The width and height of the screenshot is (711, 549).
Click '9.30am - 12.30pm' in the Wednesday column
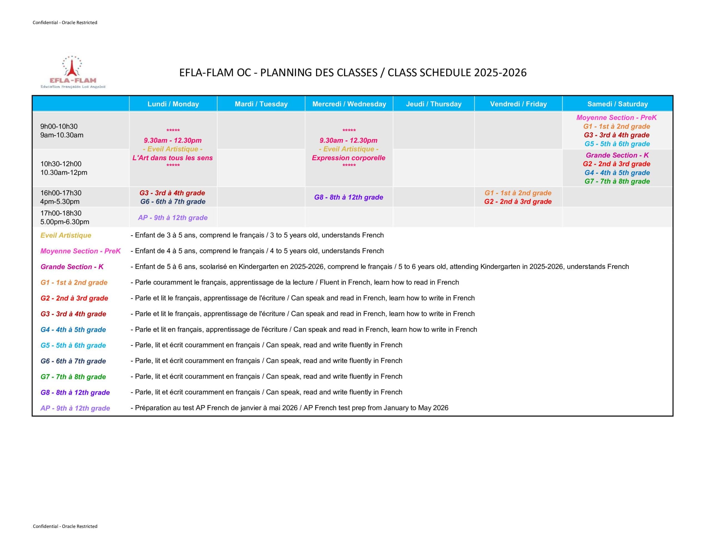point(349,140)
